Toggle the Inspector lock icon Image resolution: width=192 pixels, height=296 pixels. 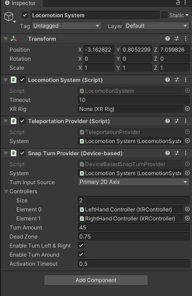point(178,3)
